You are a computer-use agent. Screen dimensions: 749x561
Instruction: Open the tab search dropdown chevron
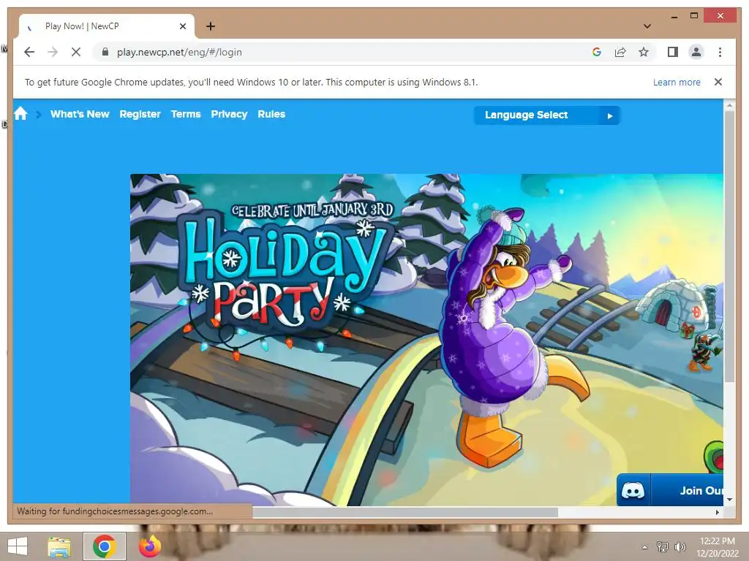(647, 26)
